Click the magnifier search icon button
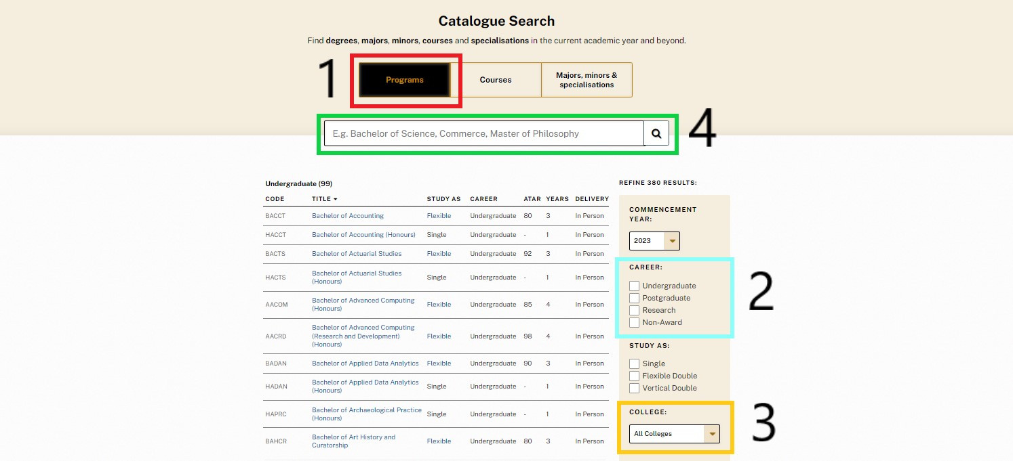 pos(656,133)
